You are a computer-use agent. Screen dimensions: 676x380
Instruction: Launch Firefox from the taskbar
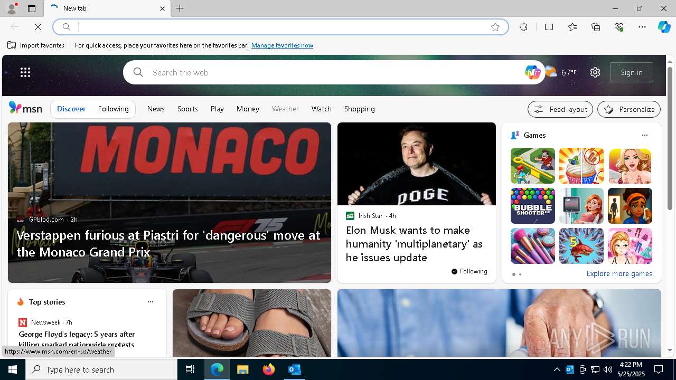click(268, 369)
